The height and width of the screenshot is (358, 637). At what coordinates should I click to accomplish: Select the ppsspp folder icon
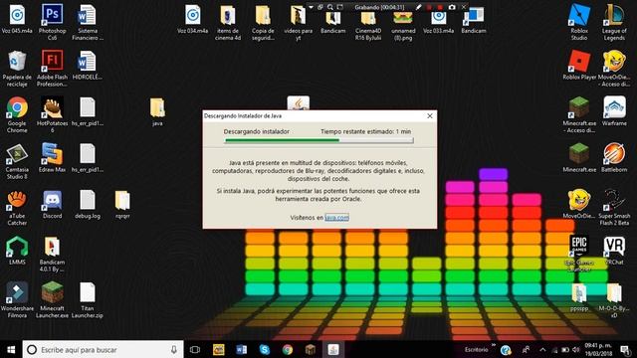pos(579,296)
